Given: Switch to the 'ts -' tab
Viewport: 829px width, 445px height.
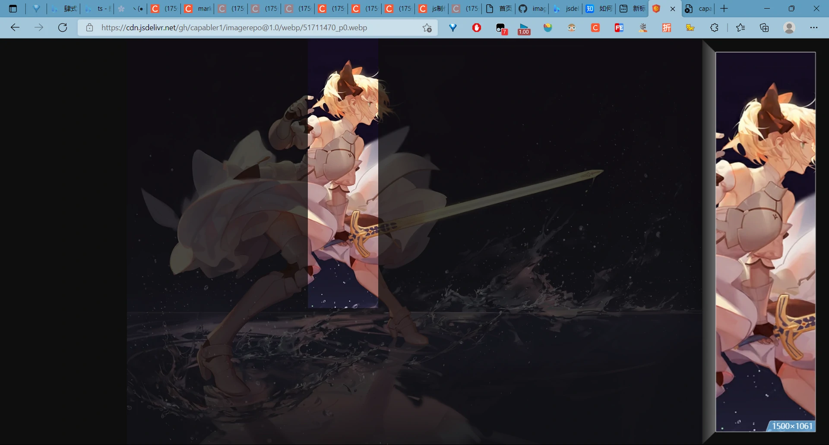Looking at the screenshot, I should pyautogui.click(x=98, y=9).
